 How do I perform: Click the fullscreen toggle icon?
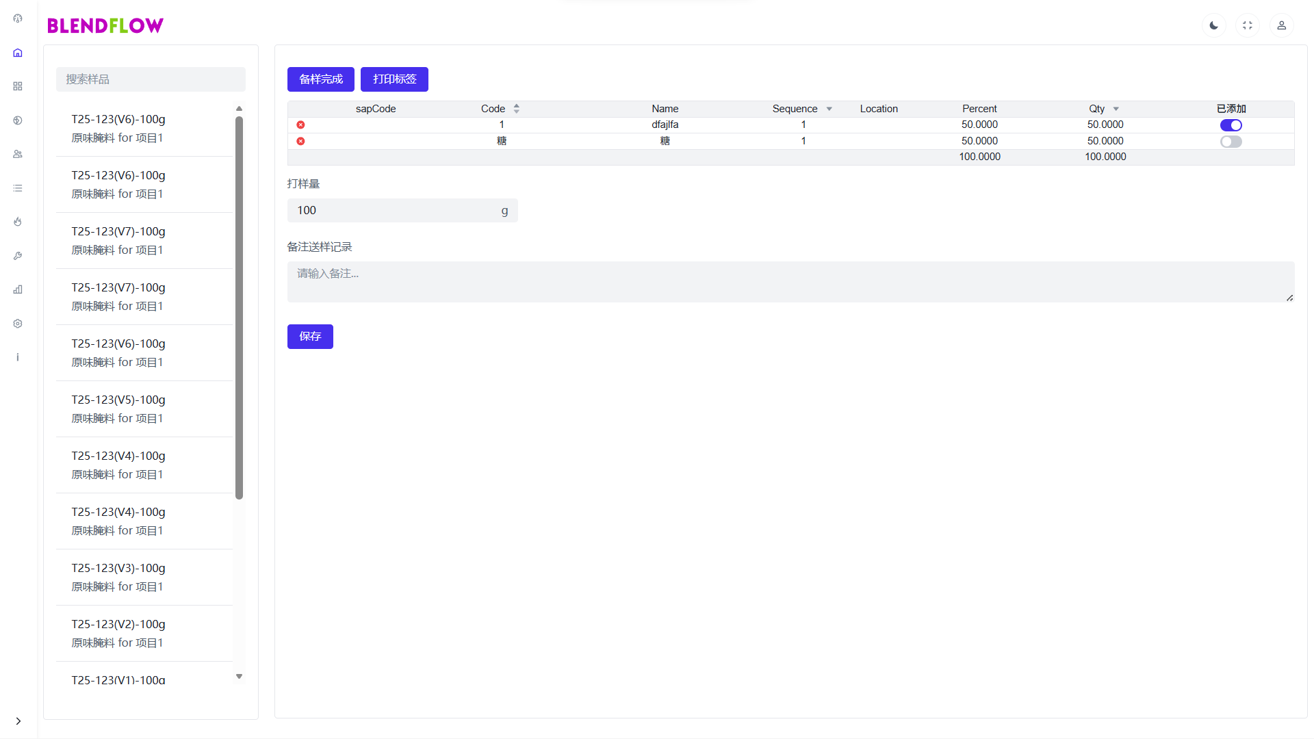(1247, 25)
